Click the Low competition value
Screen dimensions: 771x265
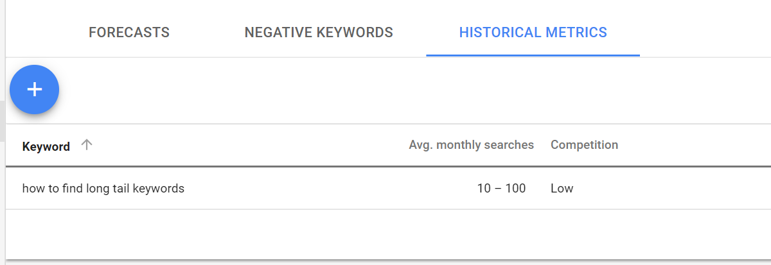click(562, 189)
